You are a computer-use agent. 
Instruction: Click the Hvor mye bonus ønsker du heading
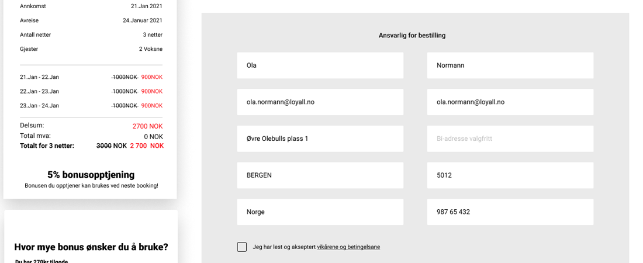point(91,247)
